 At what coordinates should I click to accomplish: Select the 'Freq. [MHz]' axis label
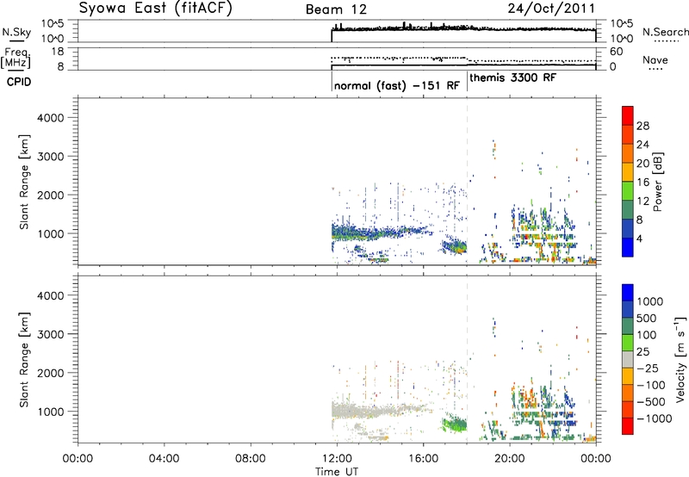[x=16, y=58]
